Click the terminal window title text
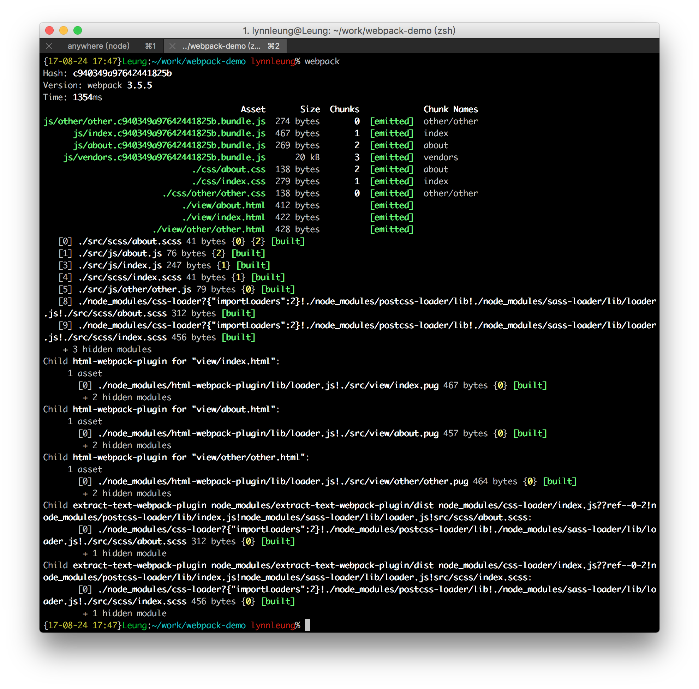Screen dimensions: 699x689 coord(349,30)
